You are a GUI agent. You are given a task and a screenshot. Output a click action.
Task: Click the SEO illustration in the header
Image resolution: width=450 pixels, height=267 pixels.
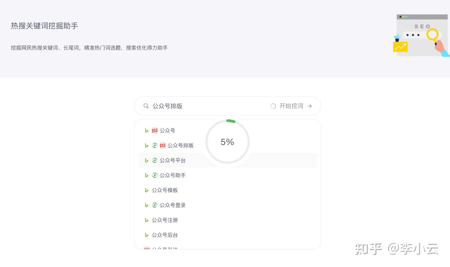(421, 35)
